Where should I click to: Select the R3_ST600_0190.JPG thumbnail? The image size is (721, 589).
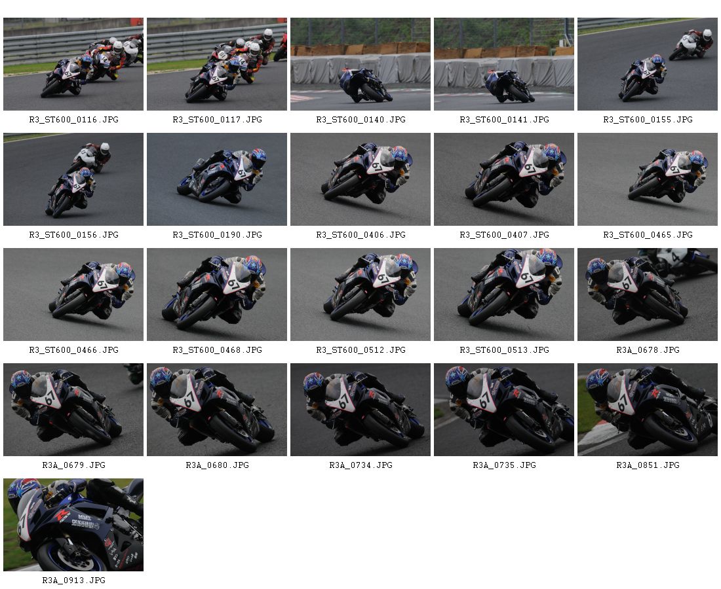pyautogui.click(x=216, y=179)
